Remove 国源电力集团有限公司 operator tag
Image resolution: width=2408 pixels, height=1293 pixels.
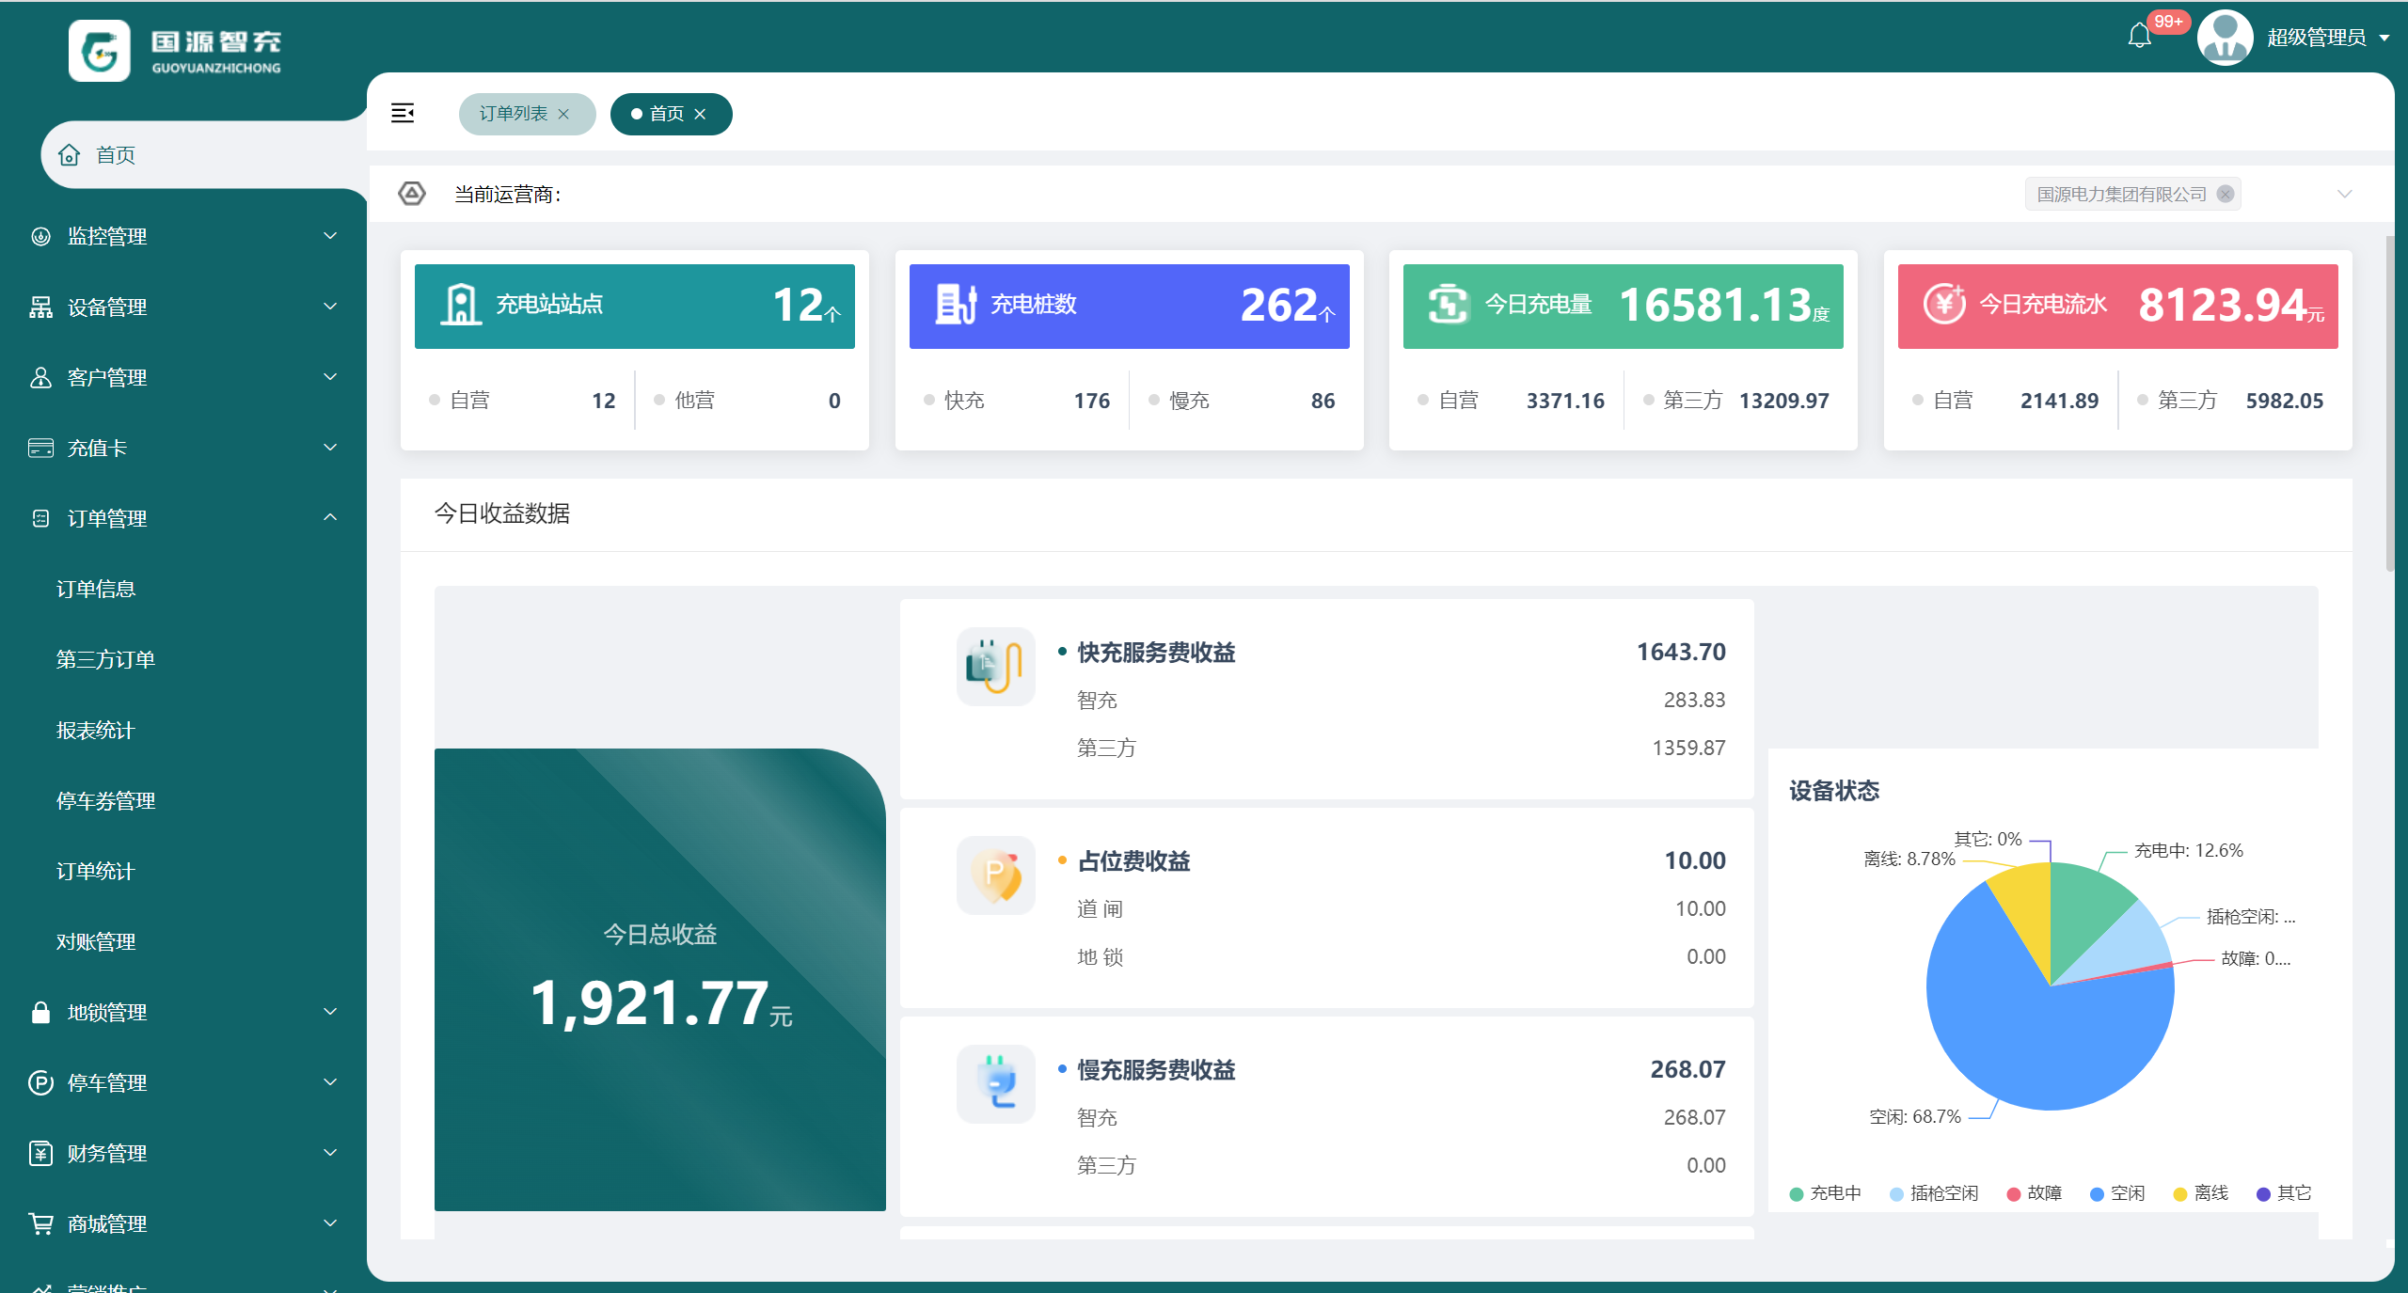point(2225,195)
